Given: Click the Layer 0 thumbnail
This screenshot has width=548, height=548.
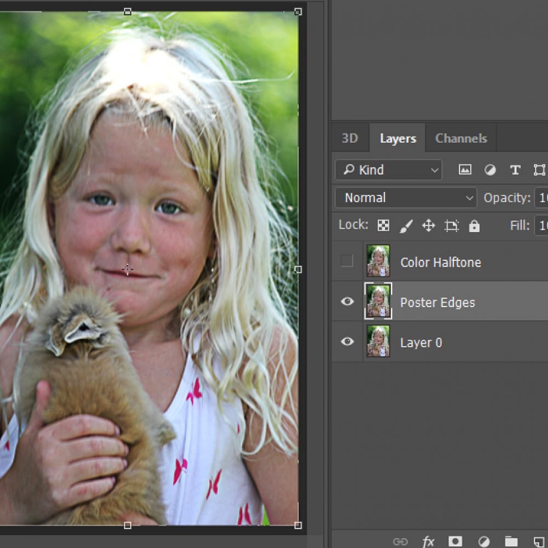Looking at the screenshot, I should [378, 342].
